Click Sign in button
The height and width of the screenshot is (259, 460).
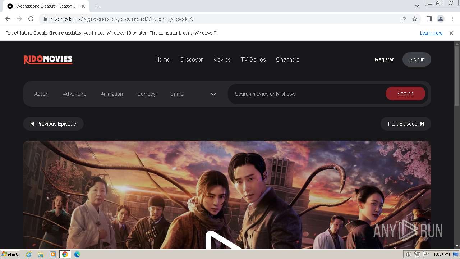[417, 59]
